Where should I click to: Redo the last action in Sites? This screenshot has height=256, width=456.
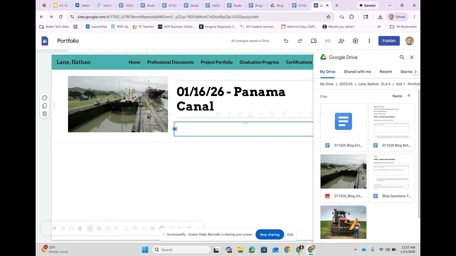click(x=300, y=41)
